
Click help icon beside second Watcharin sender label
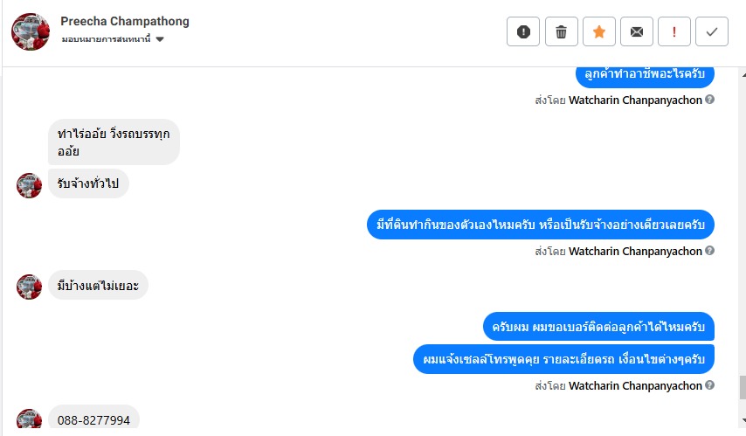coord(709,251)
